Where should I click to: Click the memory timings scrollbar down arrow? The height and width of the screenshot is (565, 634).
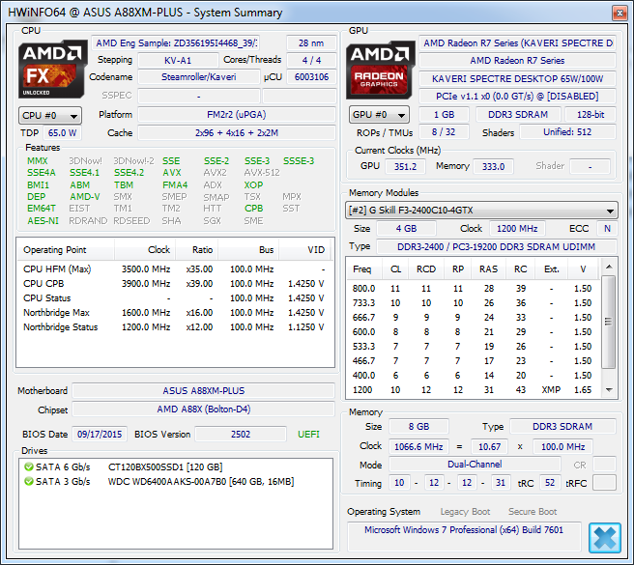point(610,391)
